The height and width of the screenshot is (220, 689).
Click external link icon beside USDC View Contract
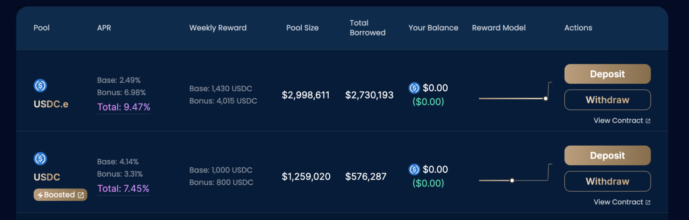point(648,202)
